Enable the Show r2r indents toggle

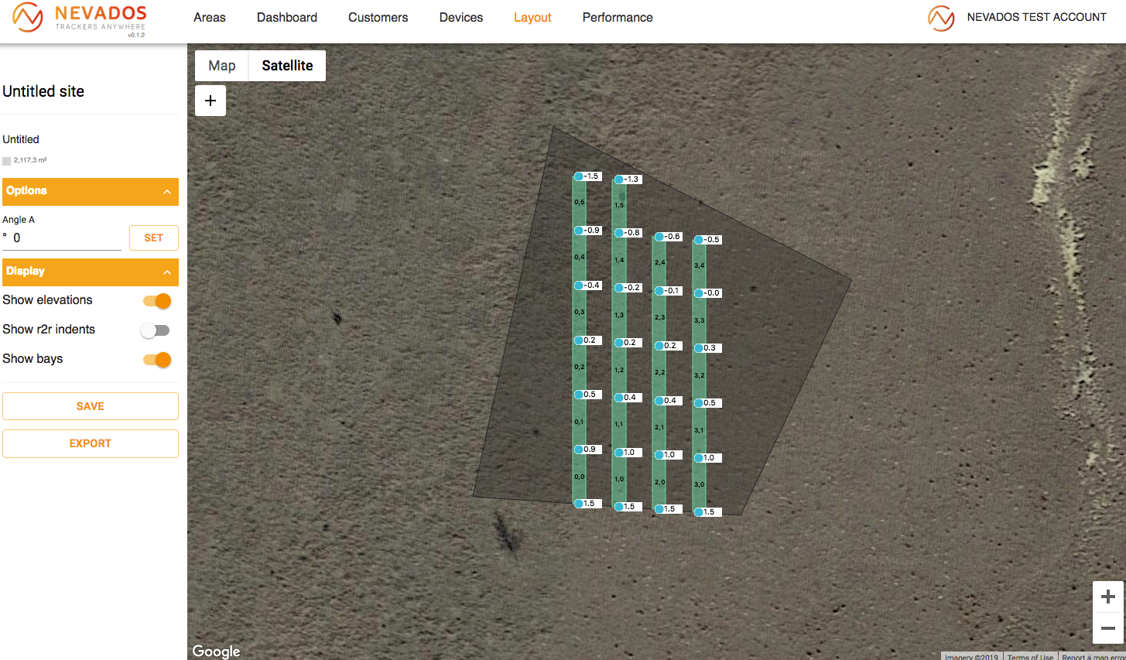pyautogui.click(x=155, y=330)
